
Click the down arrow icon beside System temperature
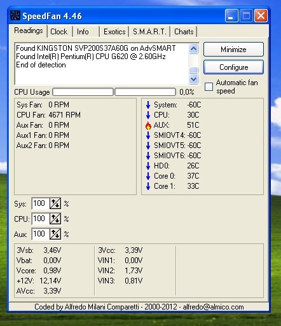tap(148, 105)
